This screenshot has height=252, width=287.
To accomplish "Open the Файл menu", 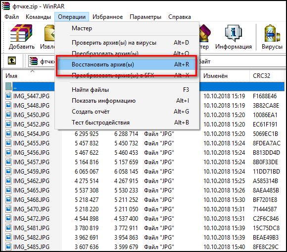I will click(11, 17).
